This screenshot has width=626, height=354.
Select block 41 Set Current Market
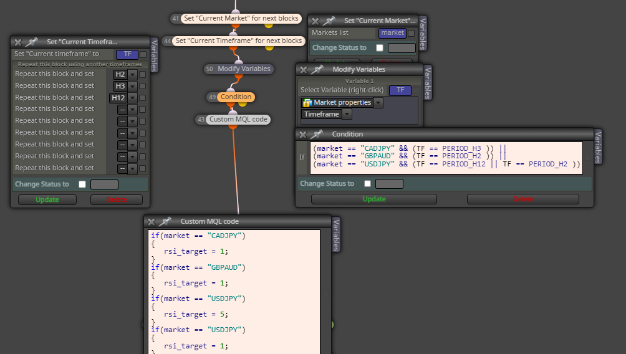coord(241,18)
